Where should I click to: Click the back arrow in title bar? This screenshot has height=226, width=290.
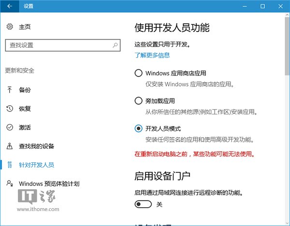point(10,6)
